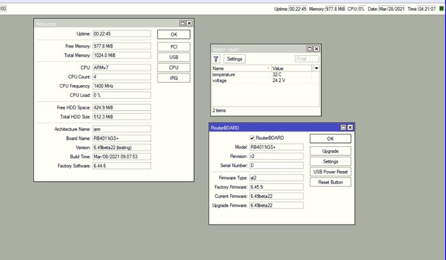Open Settings in the RouterBOARD window
This screenshot has width=446, height=260.
pos(330,161)
